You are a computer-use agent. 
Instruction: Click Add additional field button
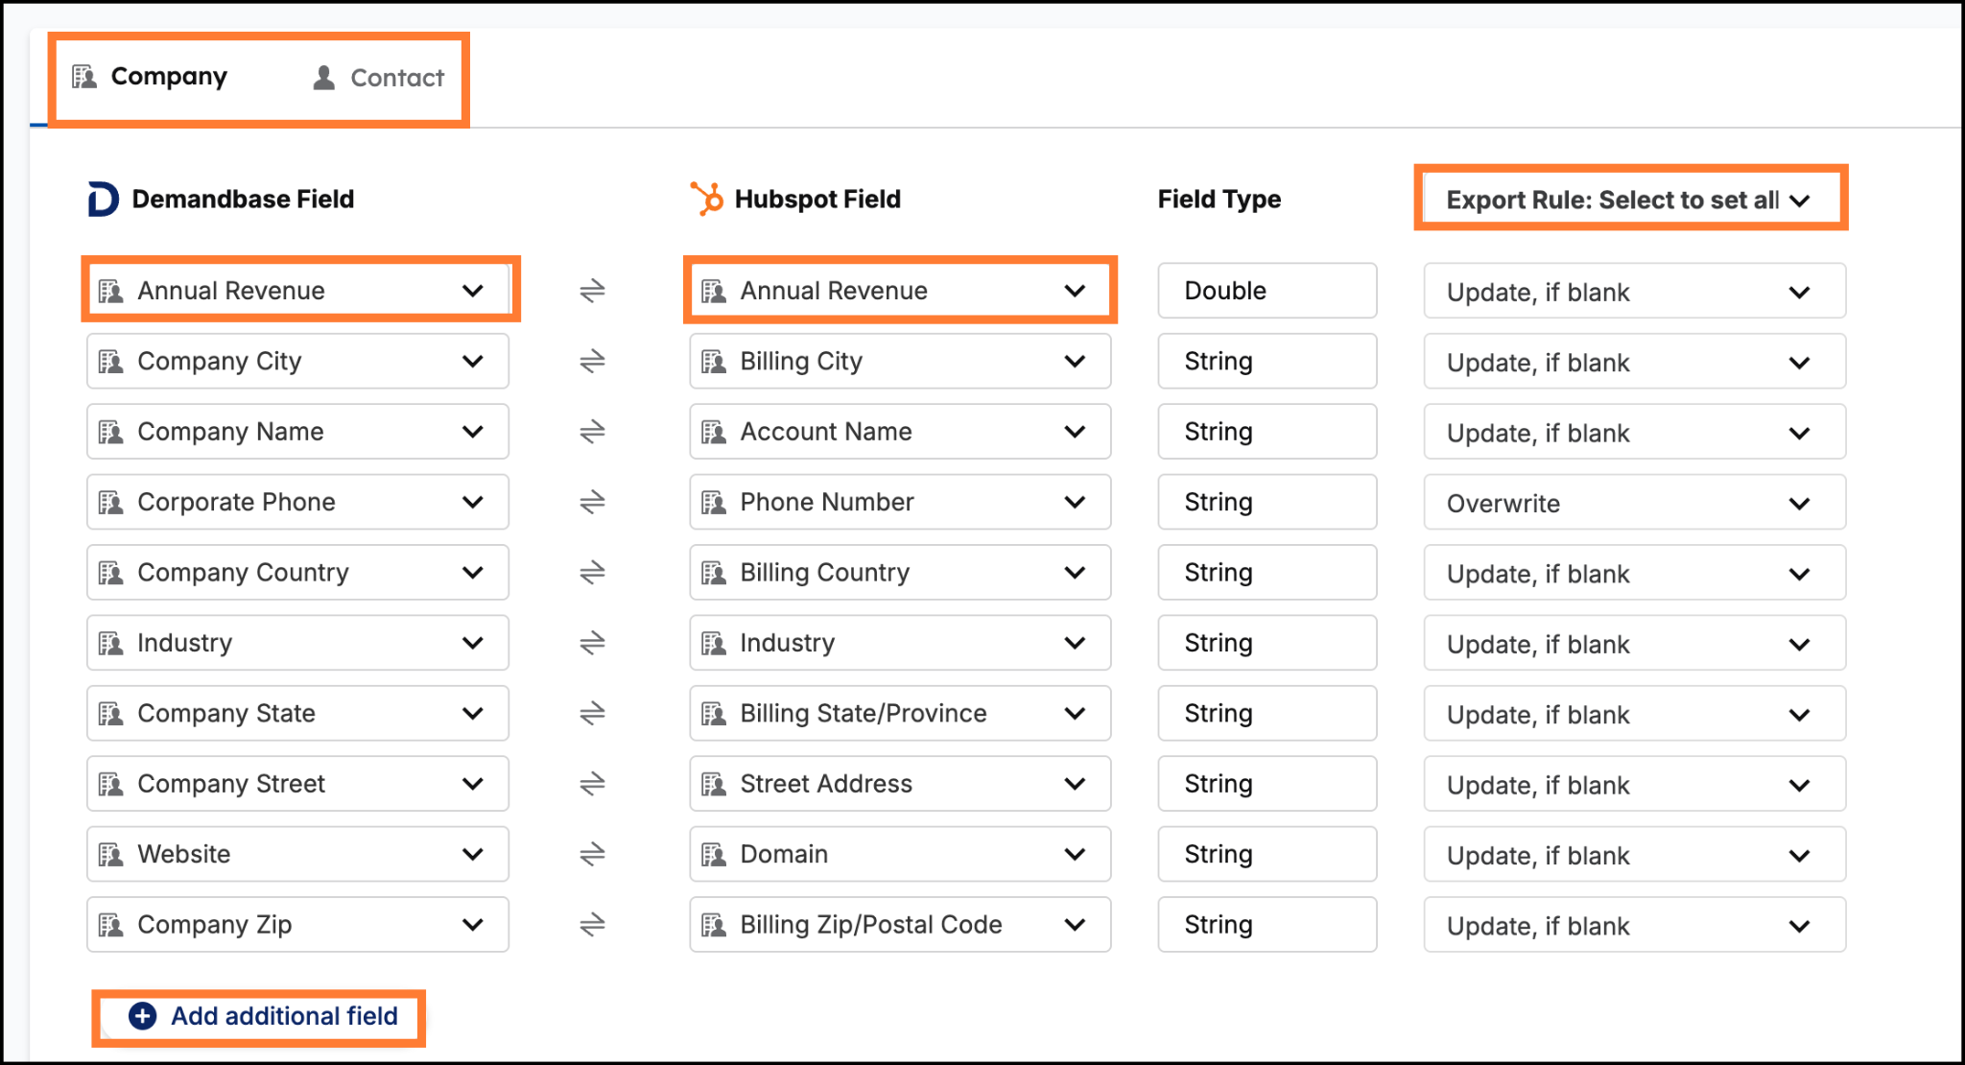[263, 1016]
